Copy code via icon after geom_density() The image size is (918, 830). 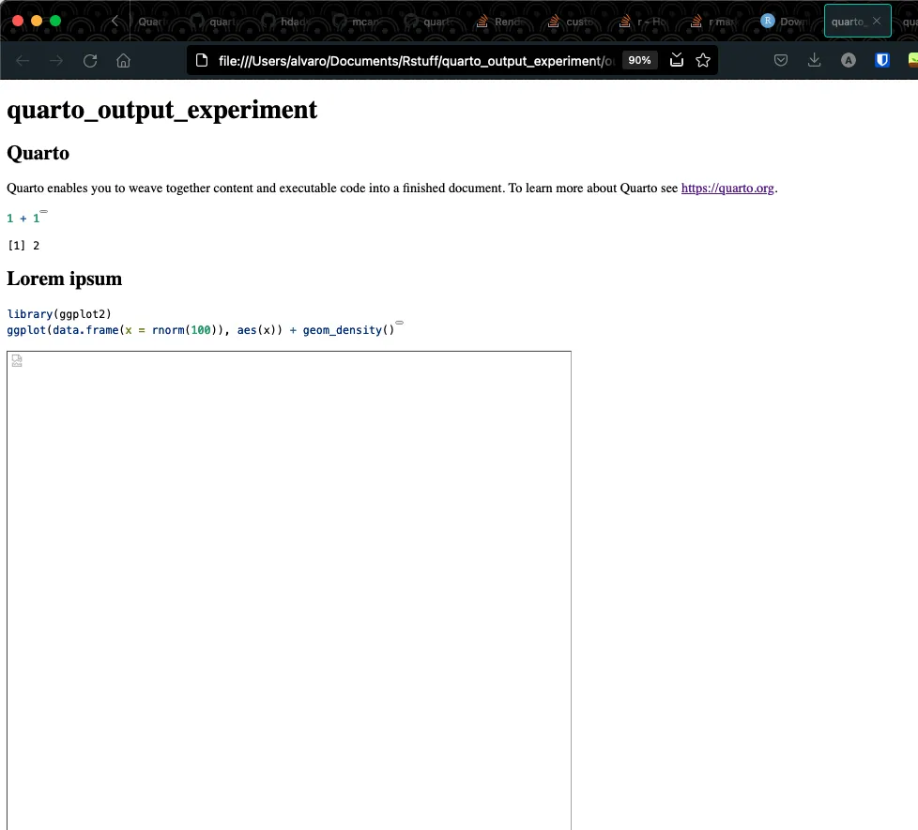click(399, 323)
